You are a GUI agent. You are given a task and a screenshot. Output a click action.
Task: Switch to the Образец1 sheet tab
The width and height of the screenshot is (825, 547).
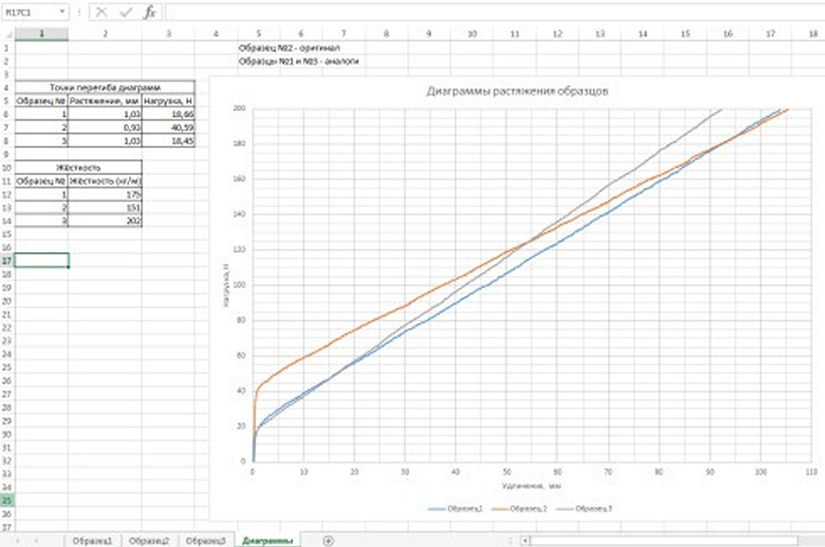click(x=93, y=541)
